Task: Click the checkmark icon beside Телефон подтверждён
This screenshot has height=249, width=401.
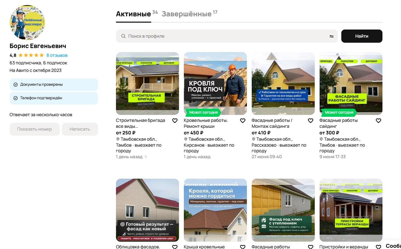Action: 15,98
